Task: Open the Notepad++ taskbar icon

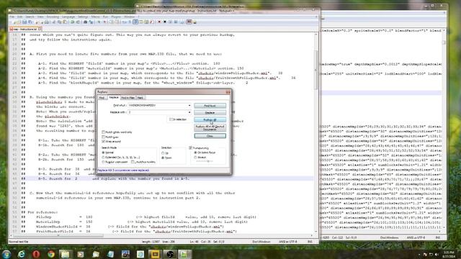Action: [184, 254]
